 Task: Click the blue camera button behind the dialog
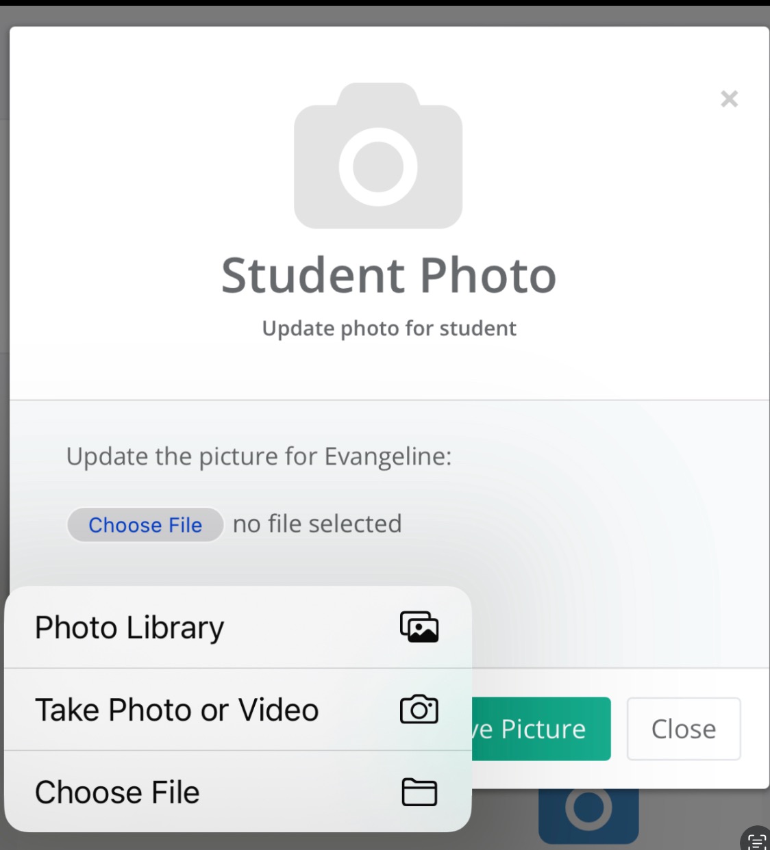[588, 816]
